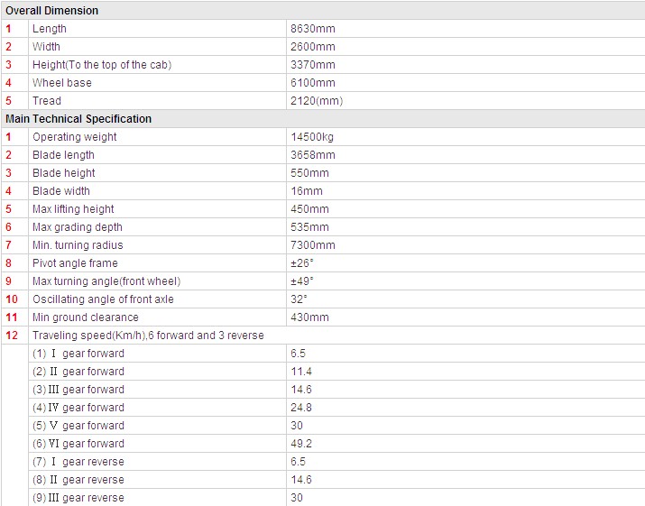Click the Overall Dimension section header
The image size is (645, 506).
(x=51, y=10)
